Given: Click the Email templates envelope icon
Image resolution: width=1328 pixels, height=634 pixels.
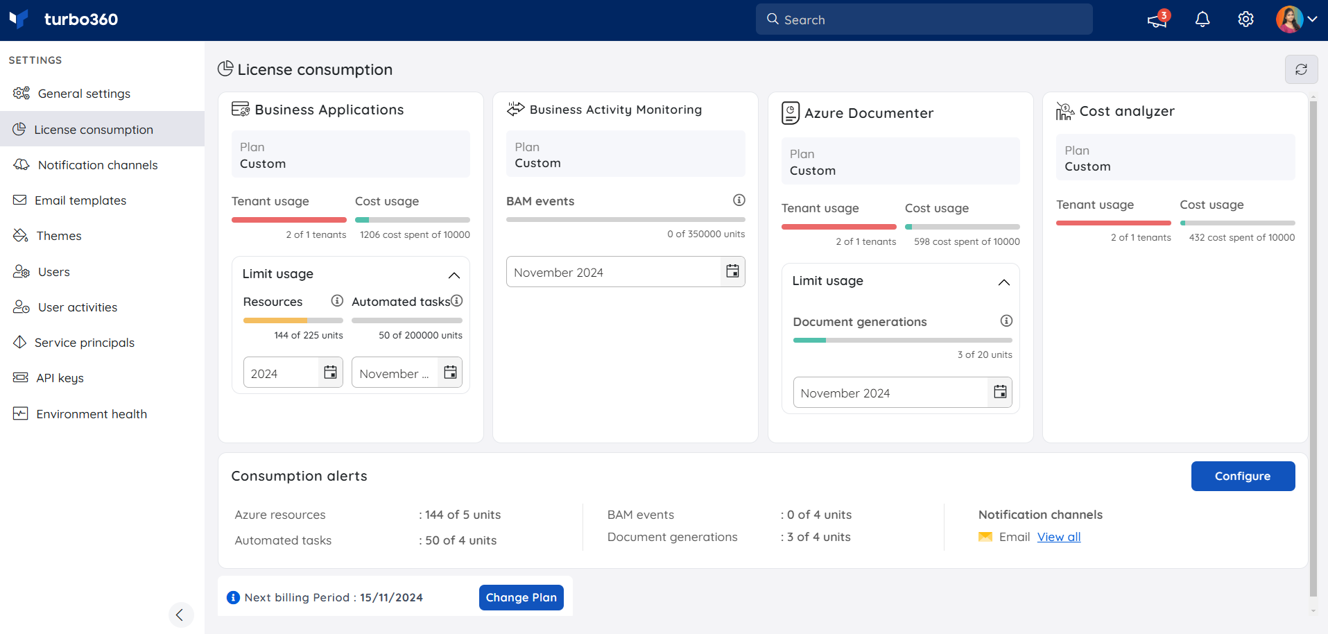Looking at the screenshot, I should 20,200.
